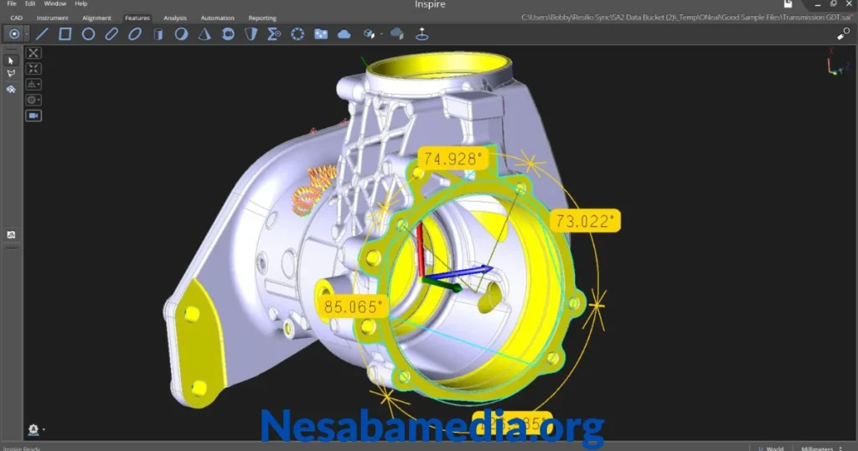Select the Bolt circle pattern tool
The width and height of the screenshot is (858, 451).
297,34
